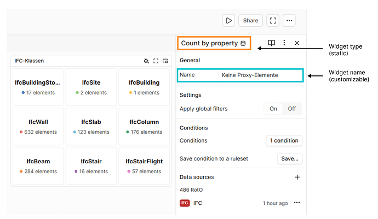The height and width of the screenshot is (219, 378).
Task: Click the database icon next to Count by property
Action: coord(243,43)
